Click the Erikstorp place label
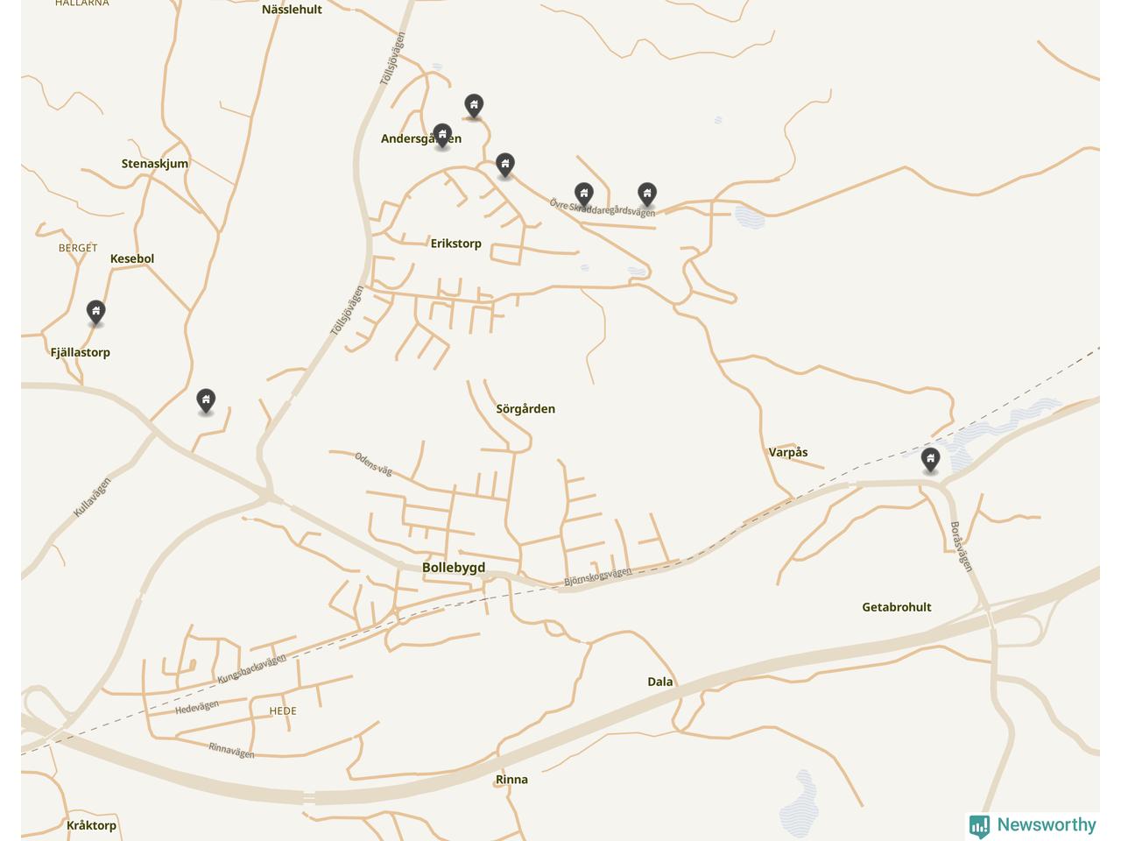Image resolution: width=1121 pixels, height=841 pixels. coord(456,244)
